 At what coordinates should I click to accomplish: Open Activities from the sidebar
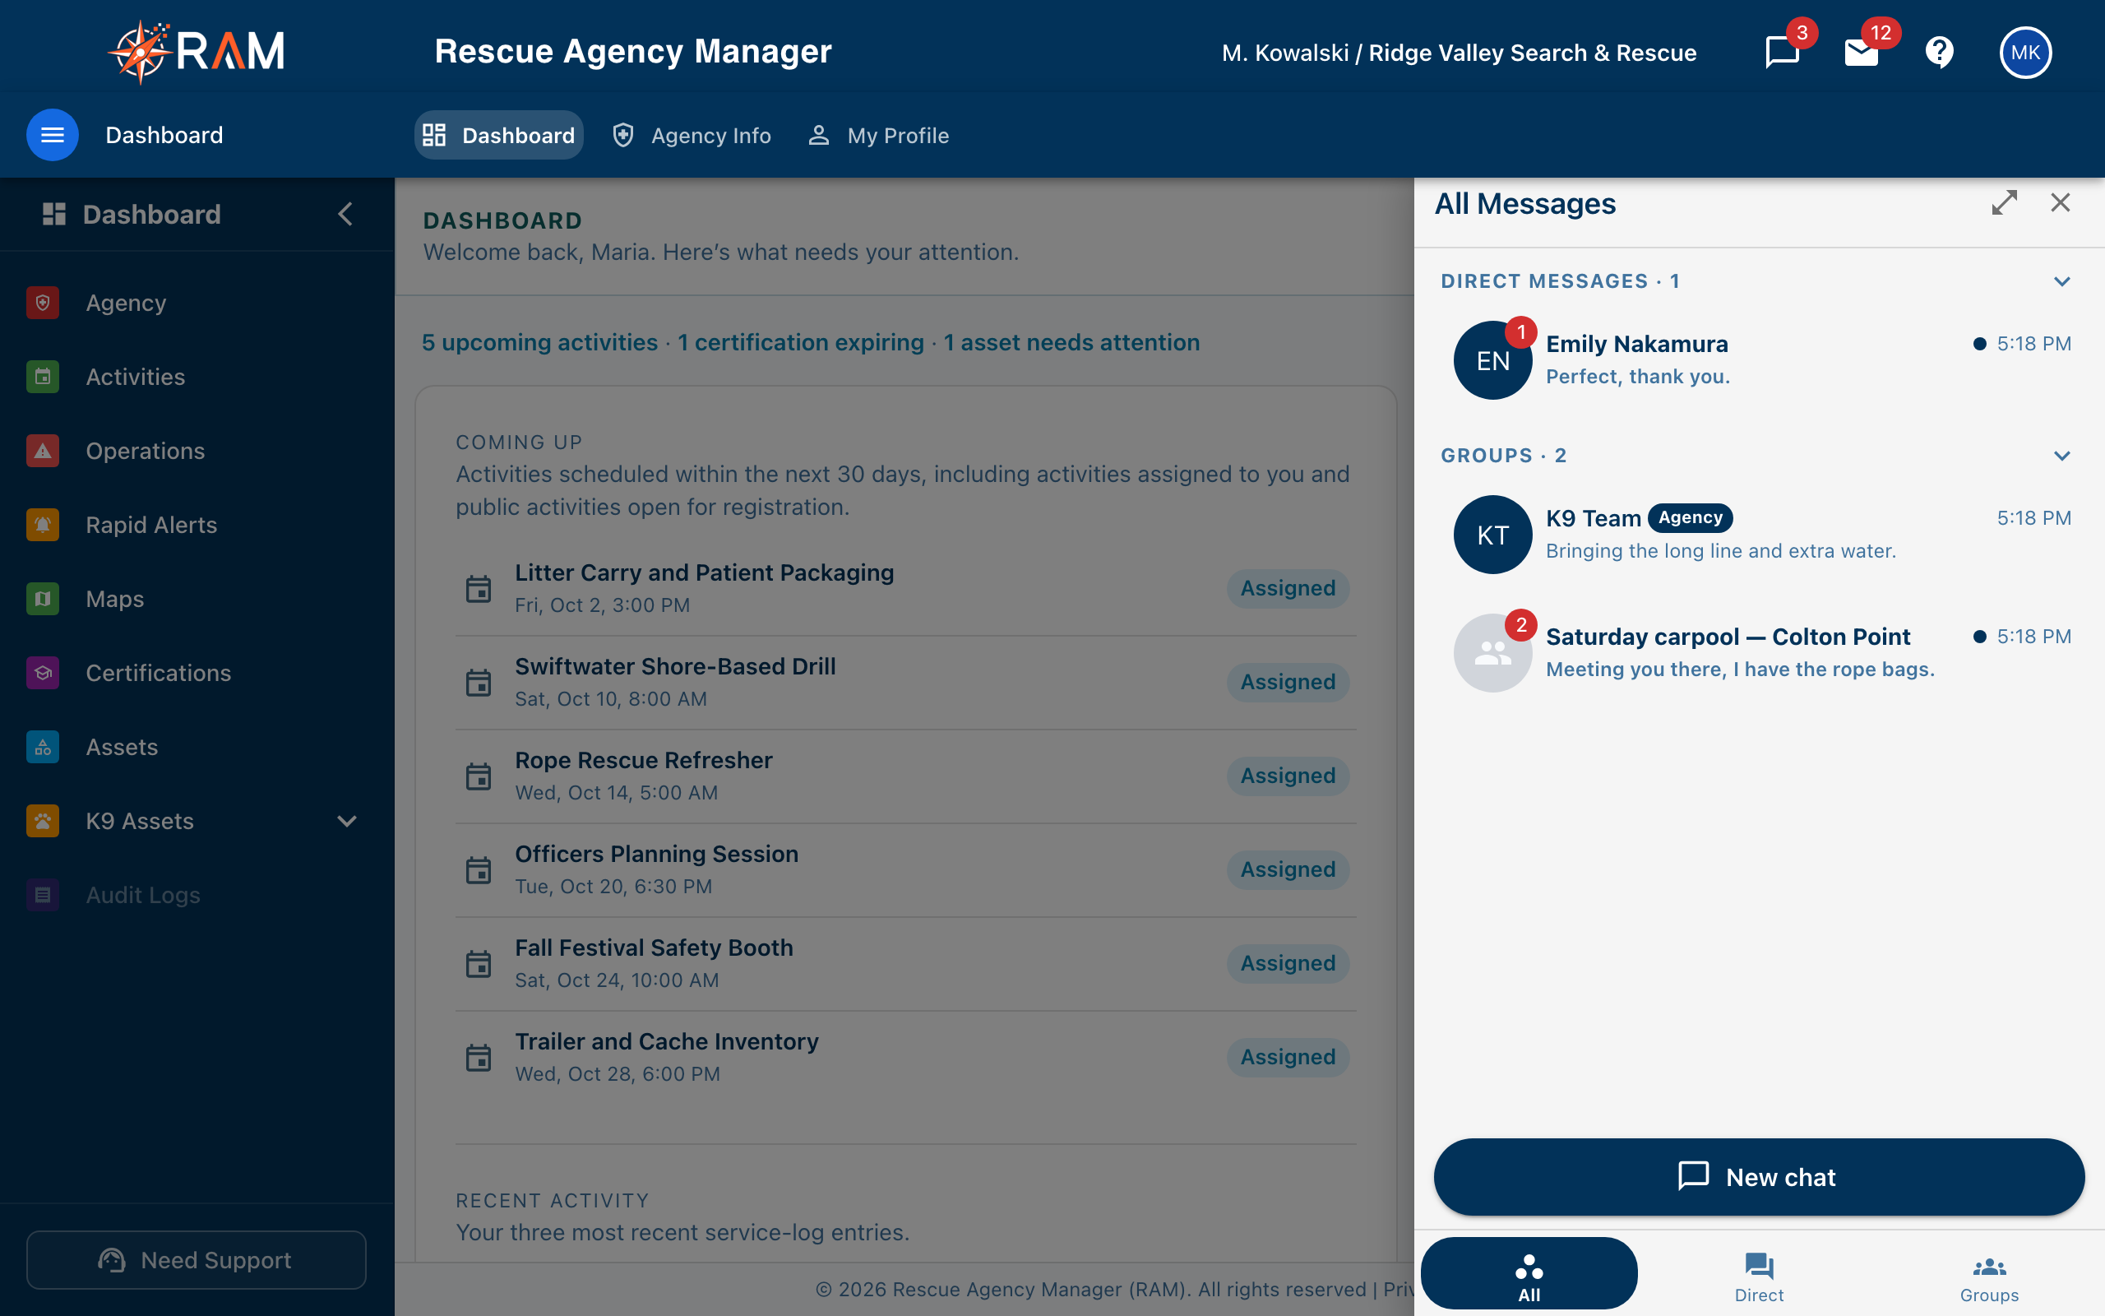coord(197,377)
